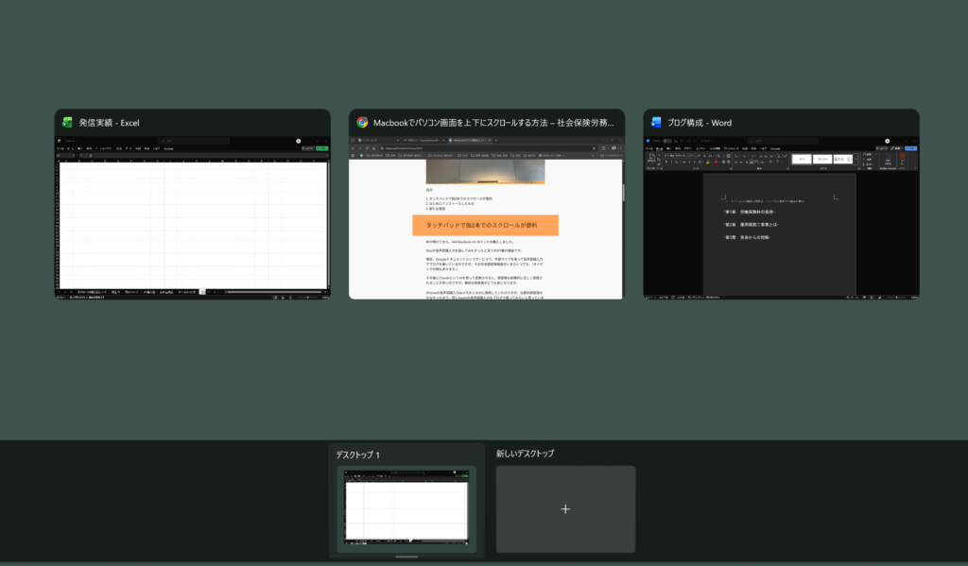Click the Chrome icon in the thumbnail header

pos(362,123)
